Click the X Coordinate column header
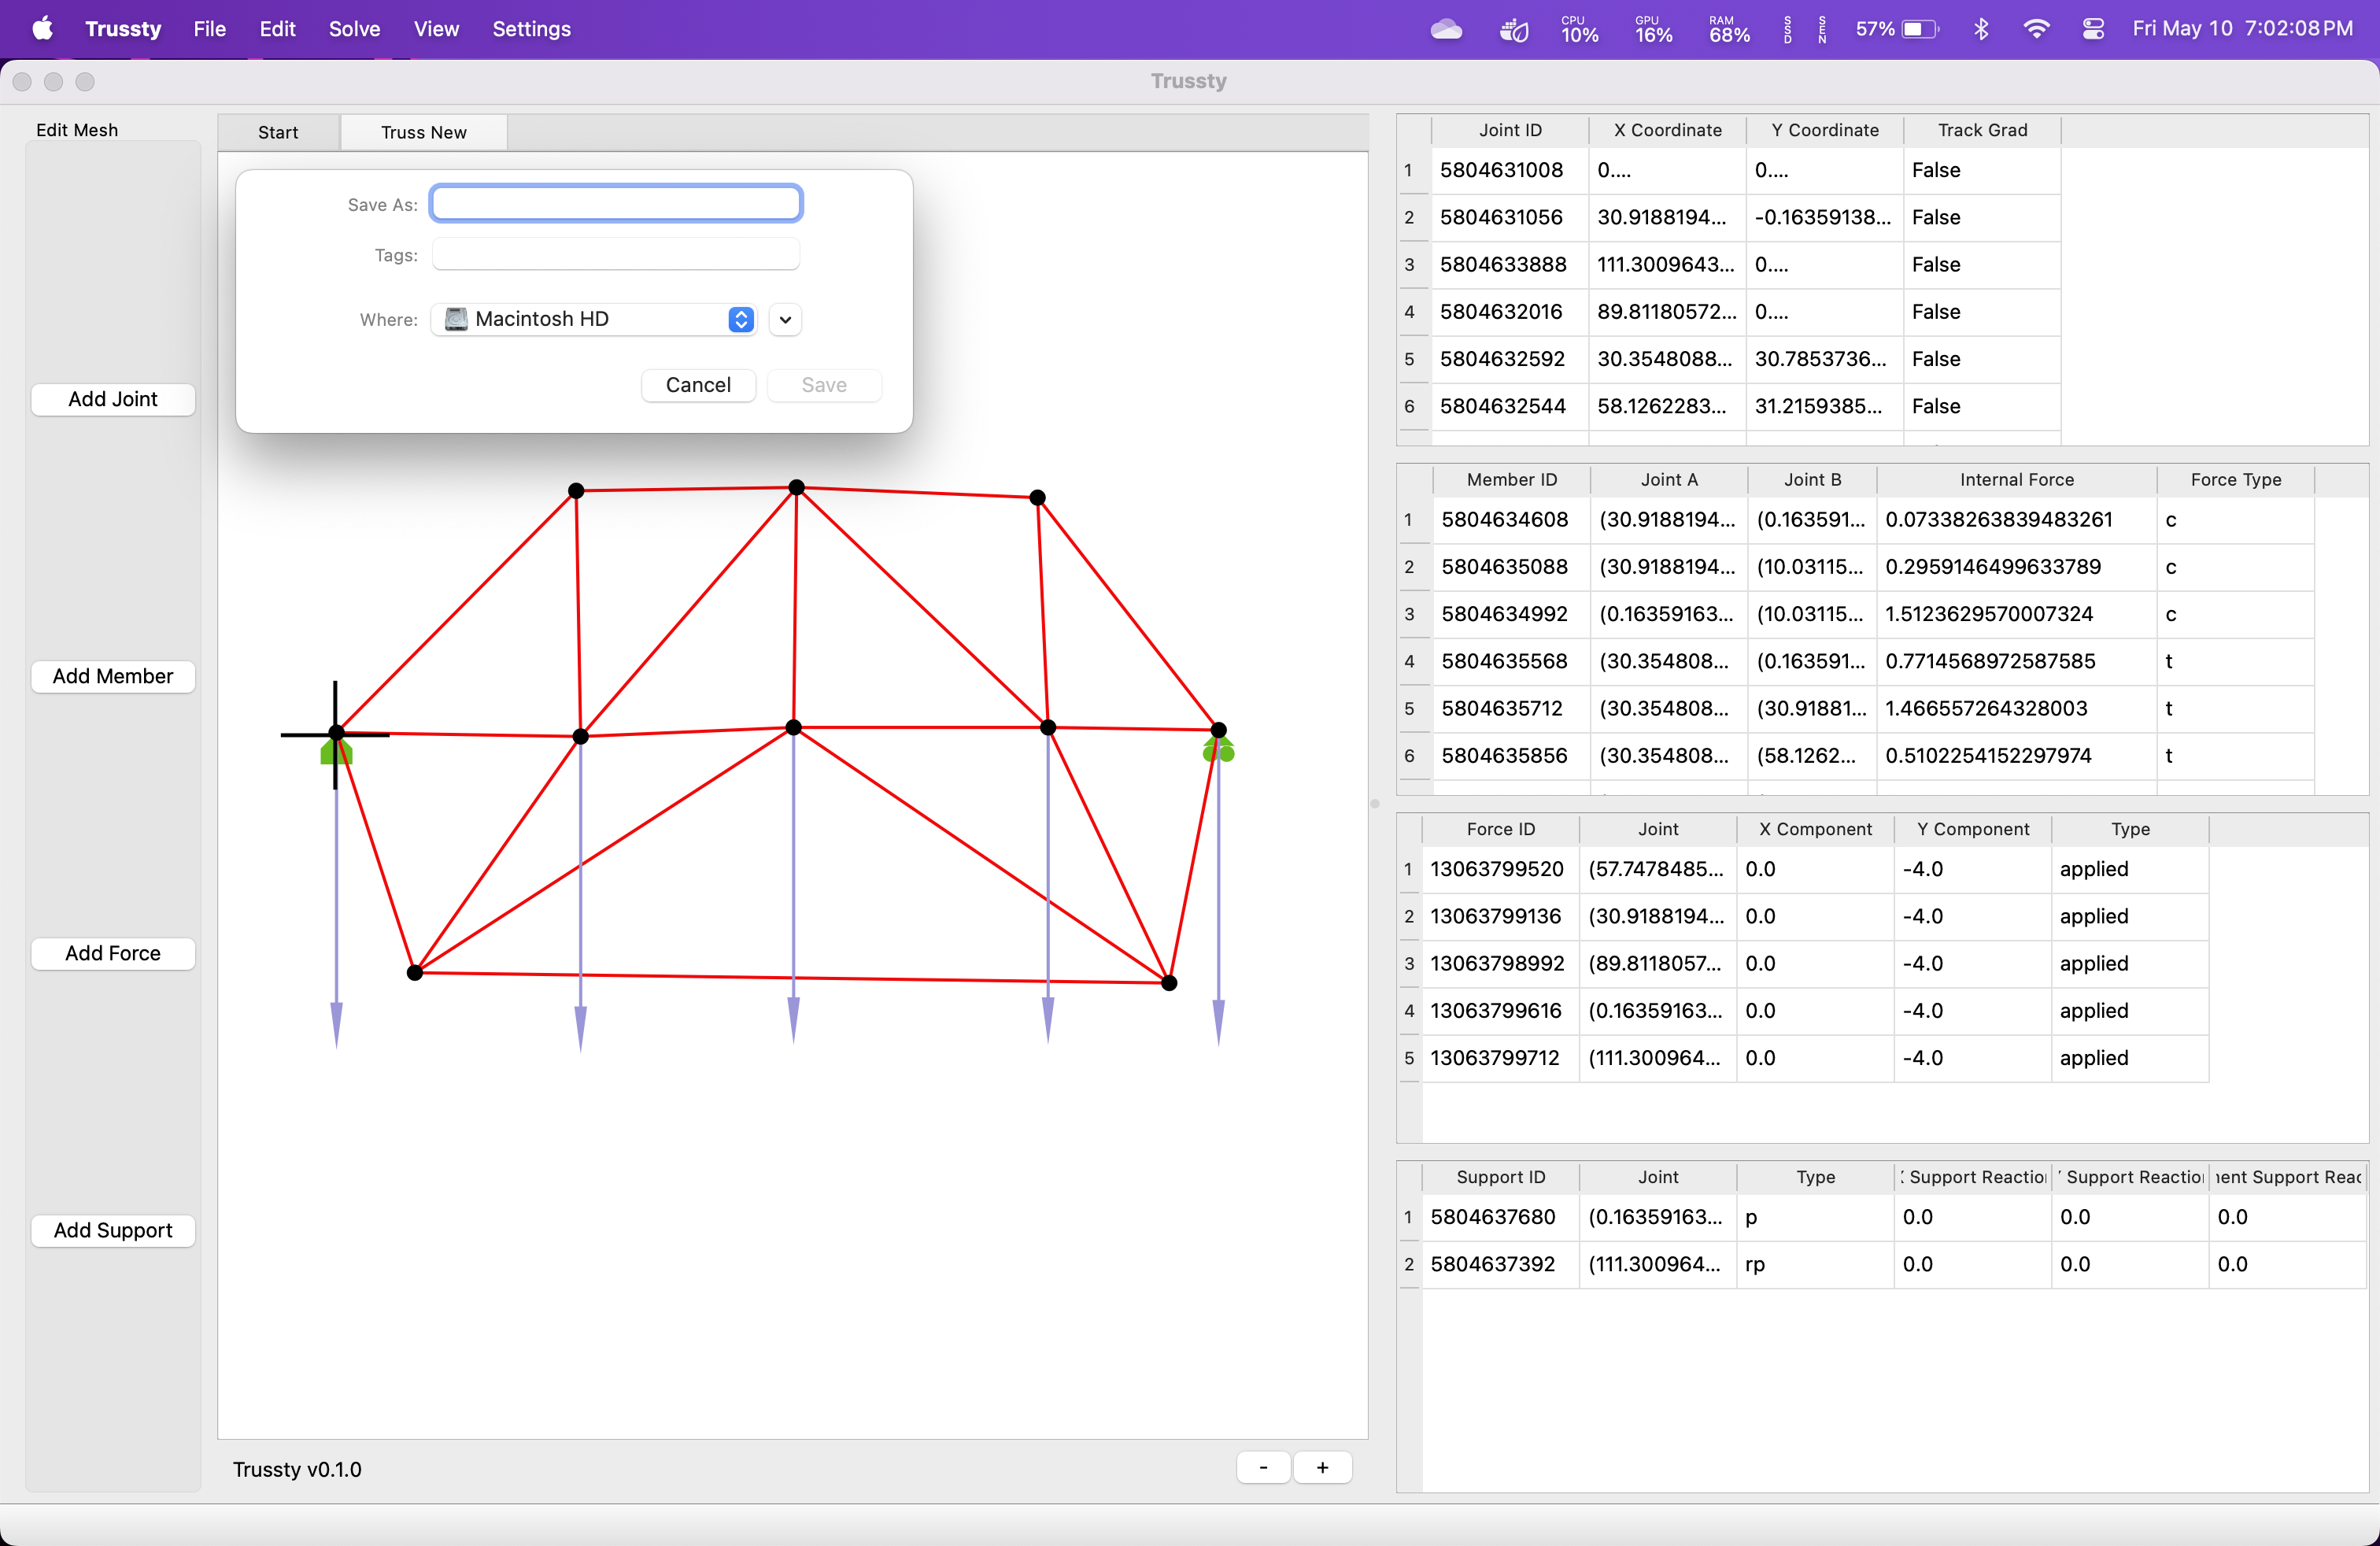 coord(1668,130)
